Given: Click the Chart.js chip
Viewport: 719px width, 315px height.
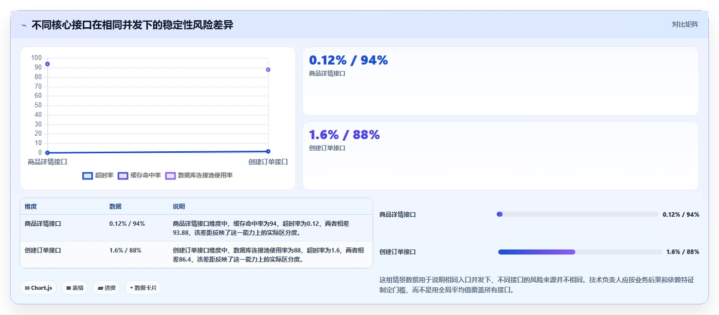Looking at the screenshot, I should pyautogui.click(x=39, y=288).
